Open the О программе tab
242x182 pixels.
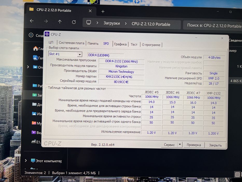pos(151,45)
